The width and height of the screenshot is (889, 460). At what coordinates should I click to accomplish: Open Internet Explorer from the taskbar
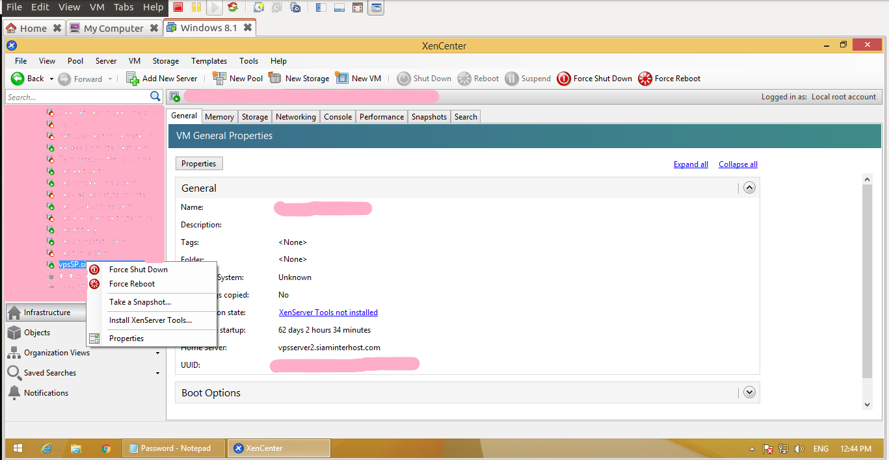[x=46, y=448]
